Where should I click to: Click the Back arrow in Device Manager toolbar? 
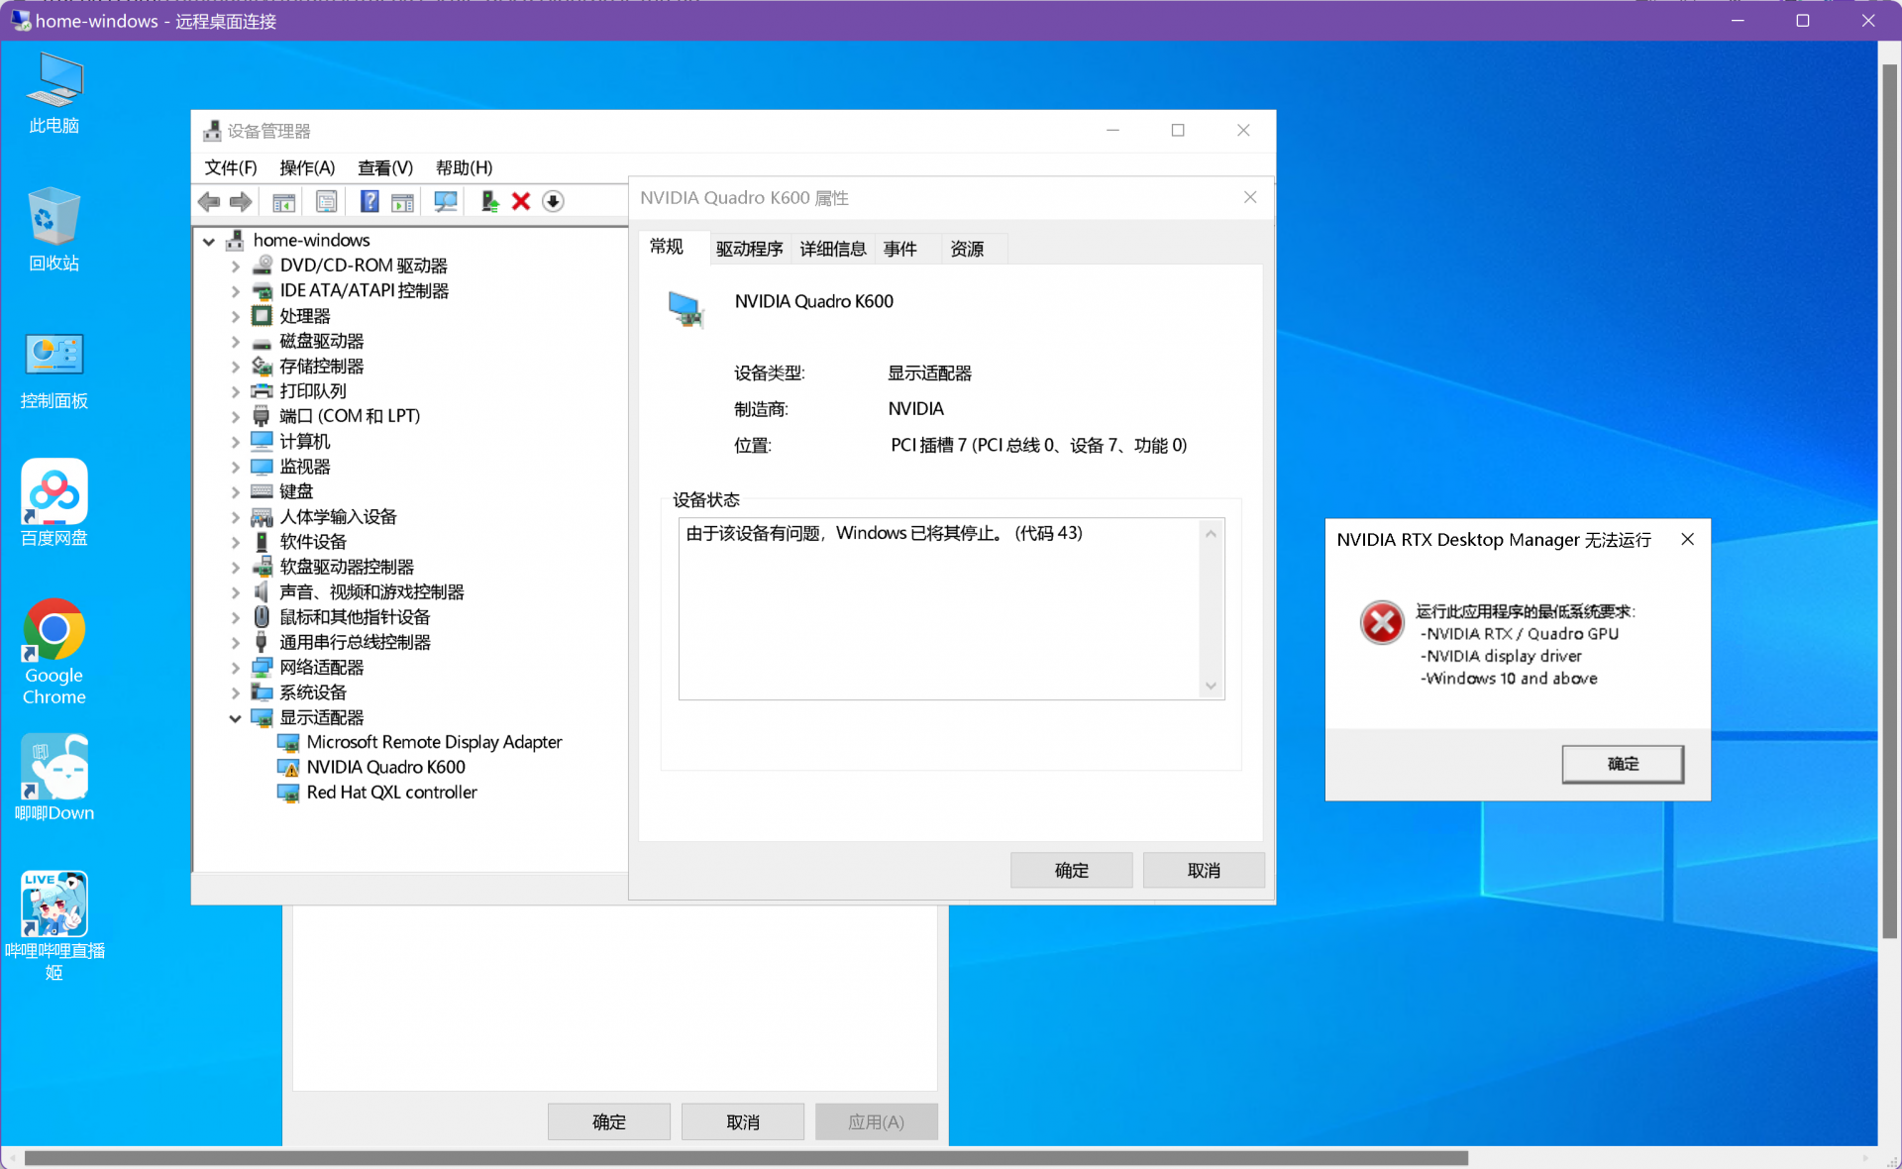coord(209,202)
